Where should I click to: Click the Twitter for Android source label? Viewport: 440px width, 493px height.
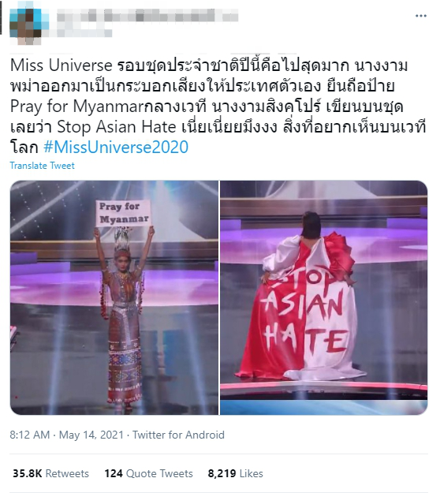click(178, 435)
